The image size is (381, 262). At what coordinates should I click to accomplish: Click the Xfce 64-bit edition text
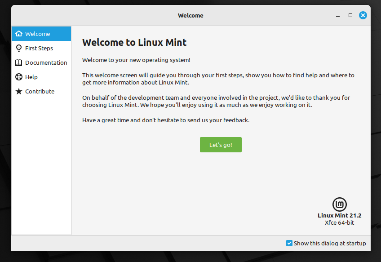[x=339, y=222]
